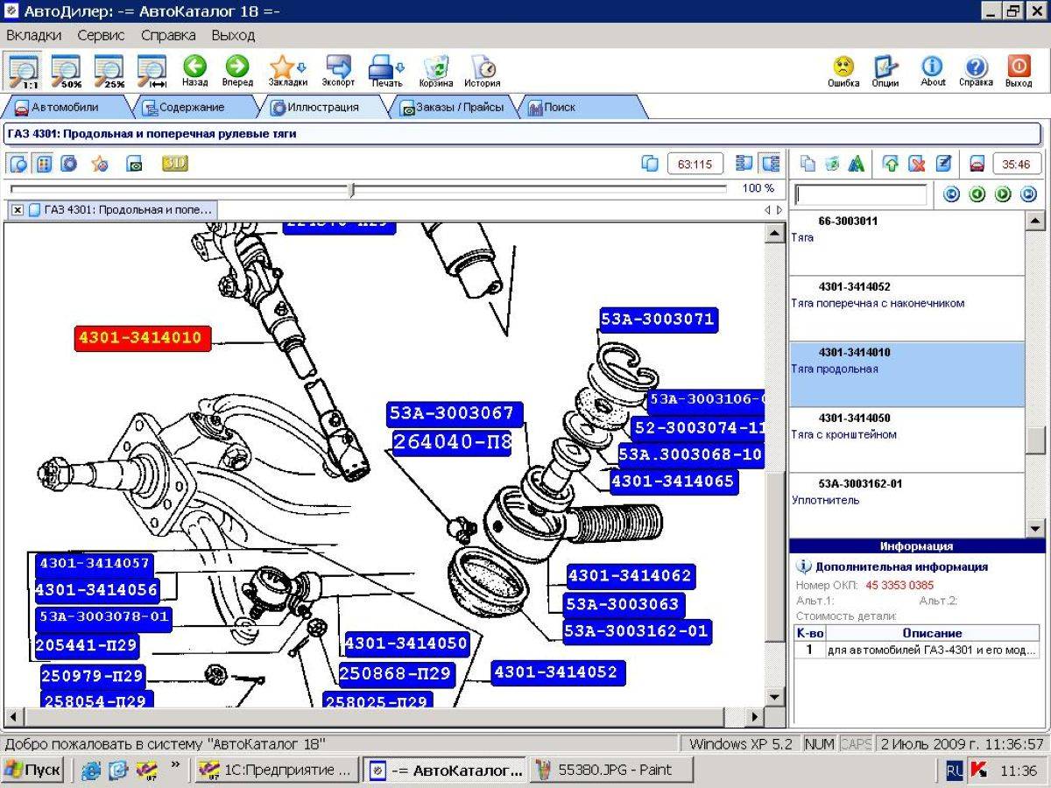1051x788 pixels.
Task: Click the 1:1 zoom magnifier icon
Action: tap(24, 70)
